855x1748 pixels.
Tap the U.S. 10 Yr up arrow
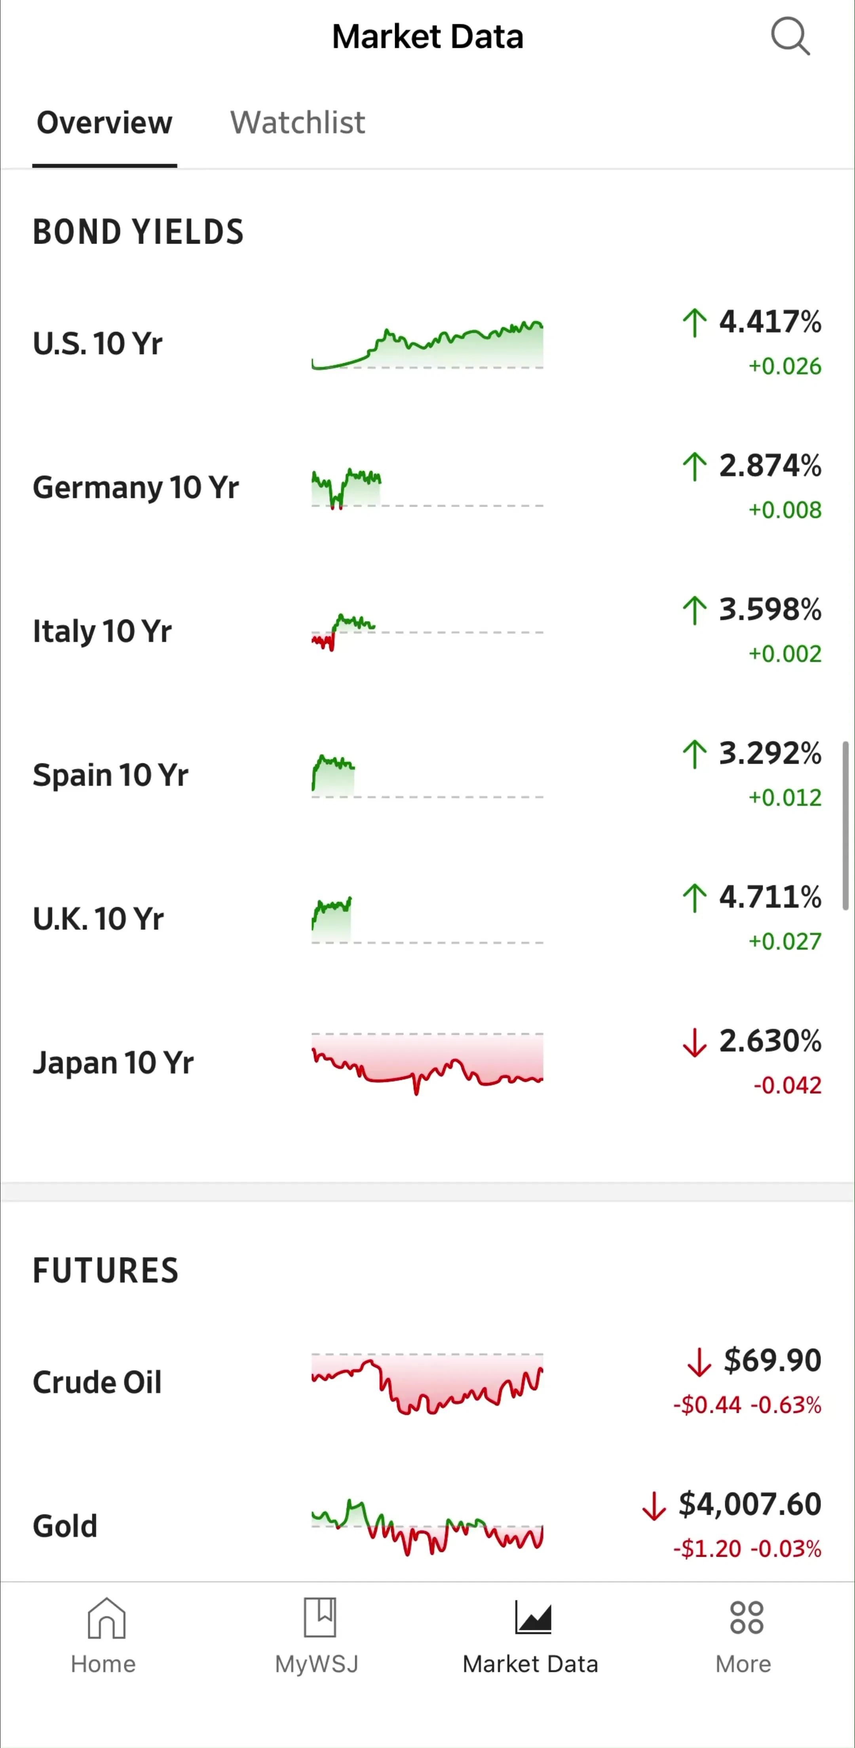point(694,322)
